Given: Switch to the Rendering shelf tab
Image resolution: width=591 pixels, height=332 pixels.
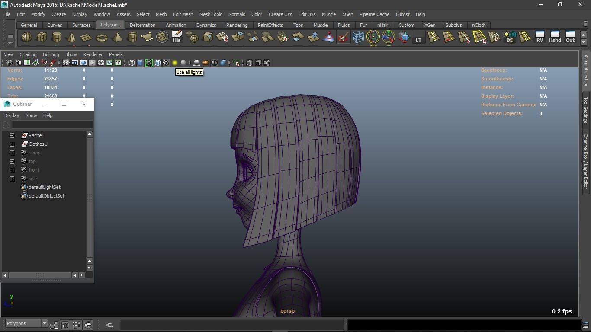Looking at the screenshot, I should 237,25.
